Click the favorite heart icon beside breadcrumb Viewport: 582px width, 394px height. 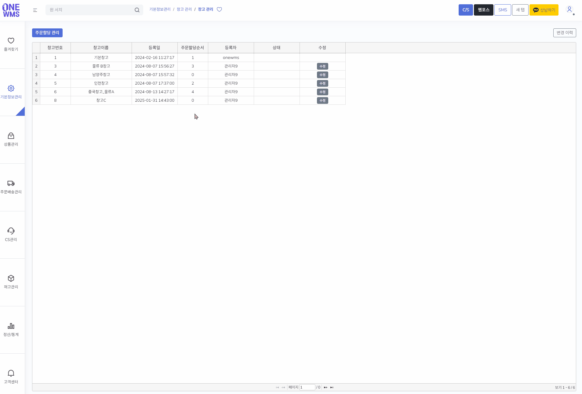(219, 9)
